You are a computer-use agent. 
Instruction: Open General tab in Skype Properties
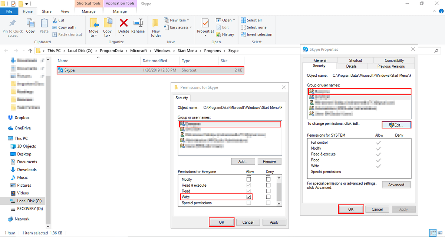(320, 60)
